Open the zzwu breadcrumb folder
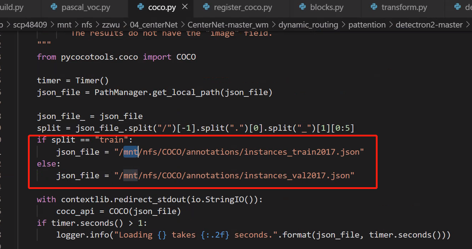The height and width of the screenshot is (249, 472). click(112, 25)
